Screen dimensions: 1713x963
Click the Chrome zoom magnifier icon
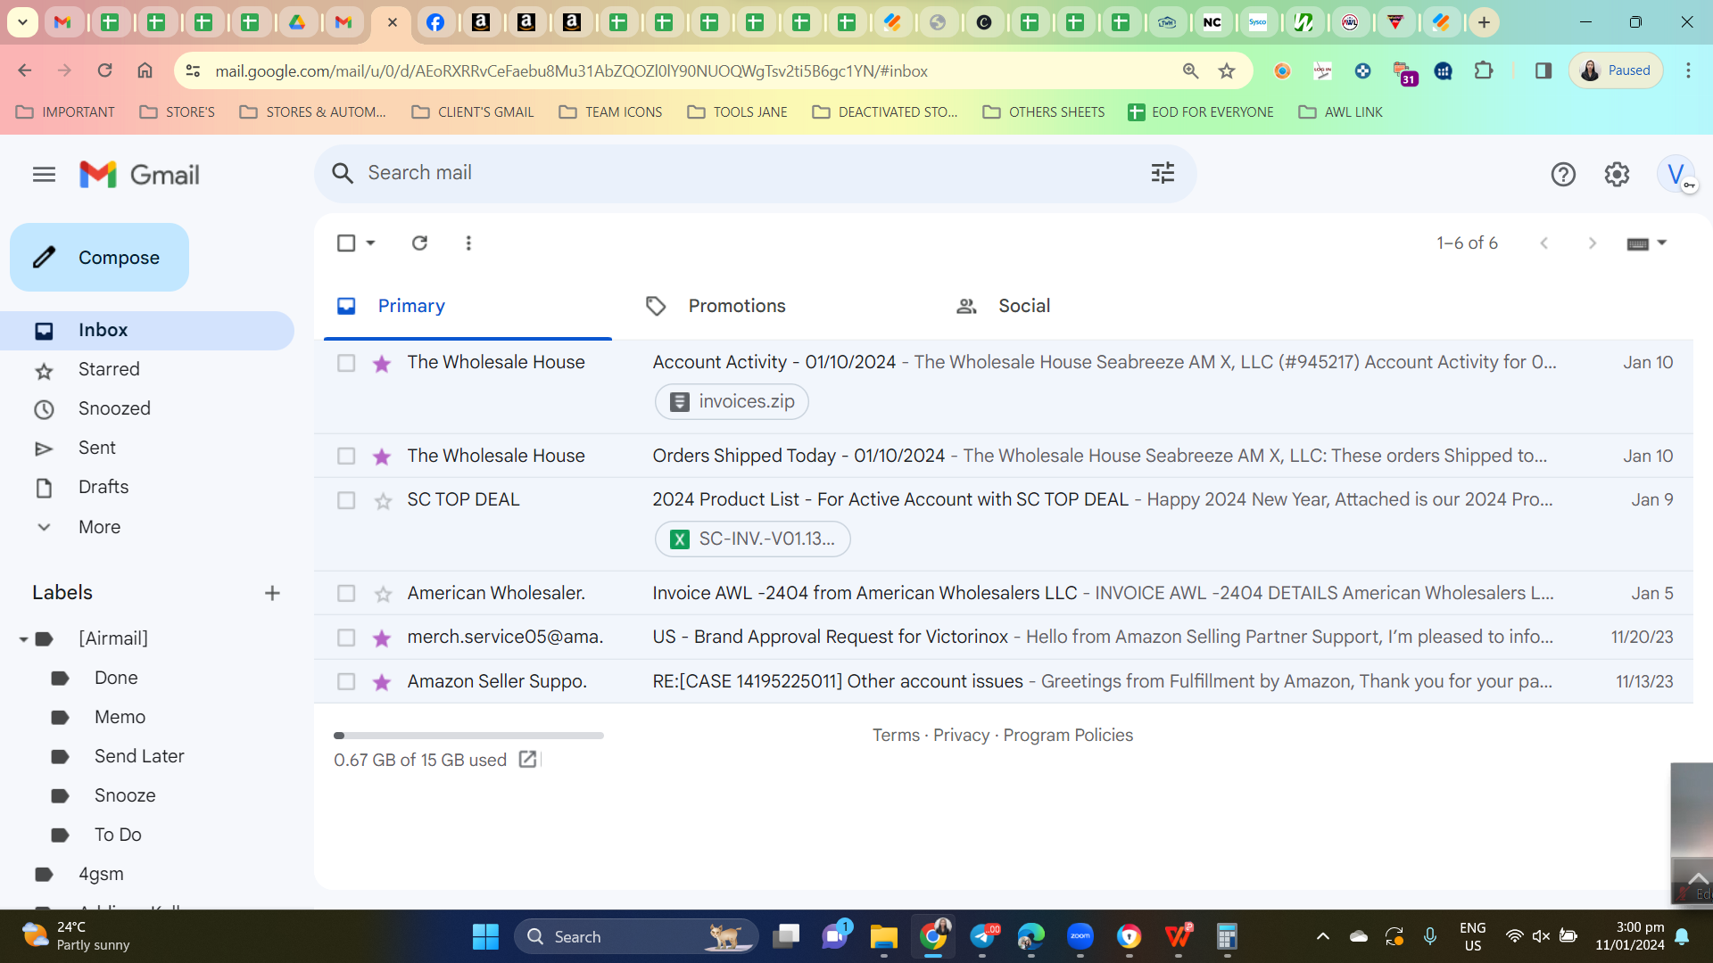pos(1189,70)
